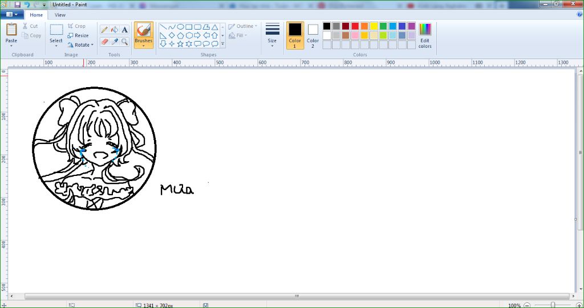The width and height of the screenshot is (584, 308).
Task: Customize Quick Access Toolbar dropdown arrow
Action: [x=44, y=5]
